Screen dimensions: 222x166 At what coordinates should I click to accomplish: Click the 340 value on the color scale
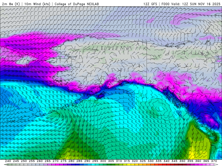pos(167,161)
